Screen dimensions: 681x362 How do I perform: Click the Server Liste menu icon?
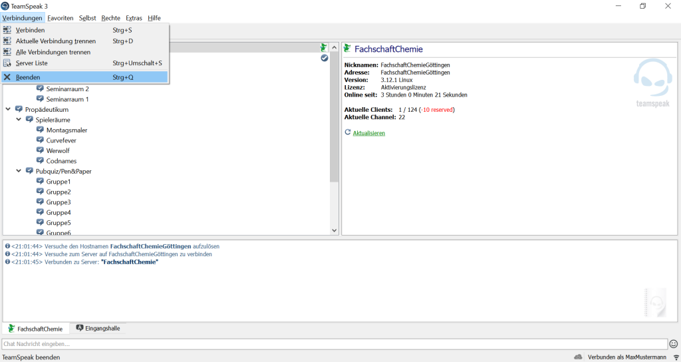click(7, 63)
